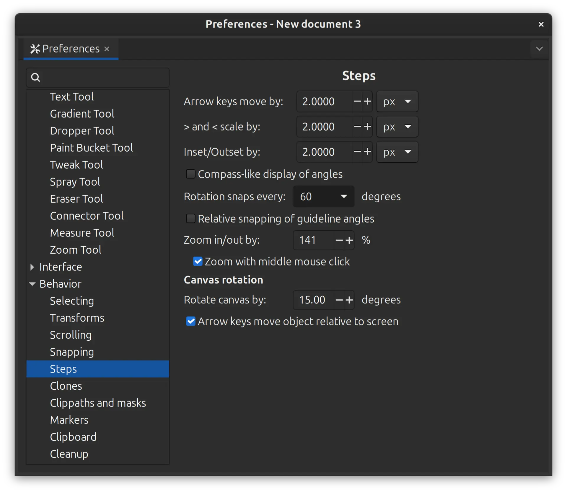Image resolution: width=567 pixels, height=492 pixels.
Task: Open the Arrow keys move by unit dropdown
Action: pyautogui.click(x=397, y=101)
